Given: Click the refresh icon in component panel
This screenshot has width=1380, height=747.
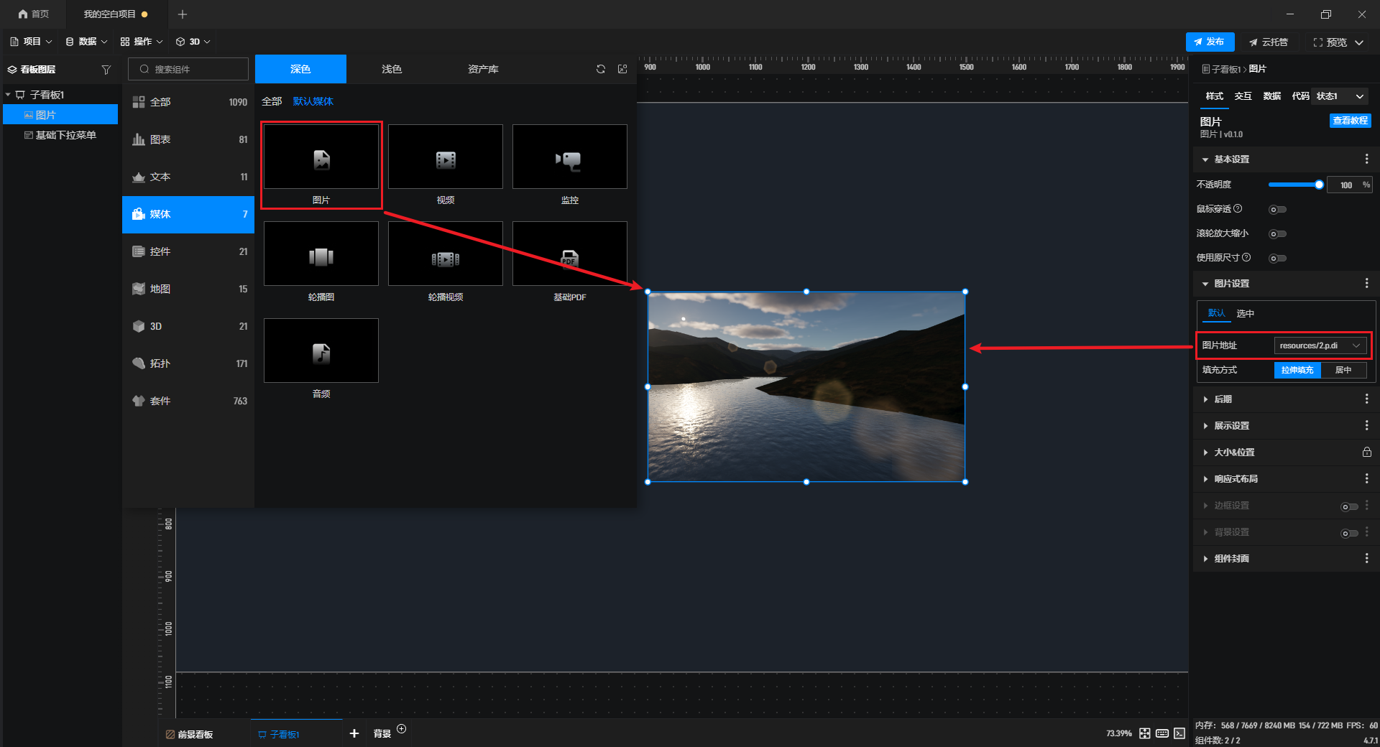Looking at the screenshot, I should click(x=600, y=69).
